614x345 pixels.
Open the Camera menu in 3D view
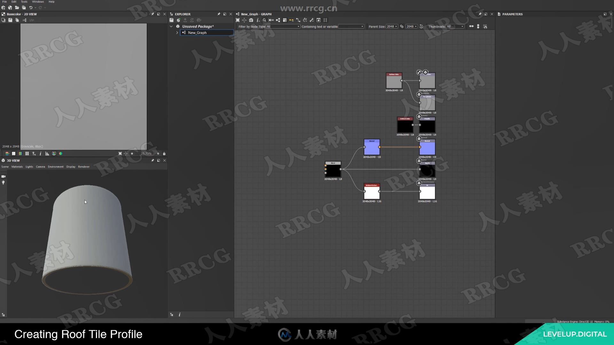point(41,167)
